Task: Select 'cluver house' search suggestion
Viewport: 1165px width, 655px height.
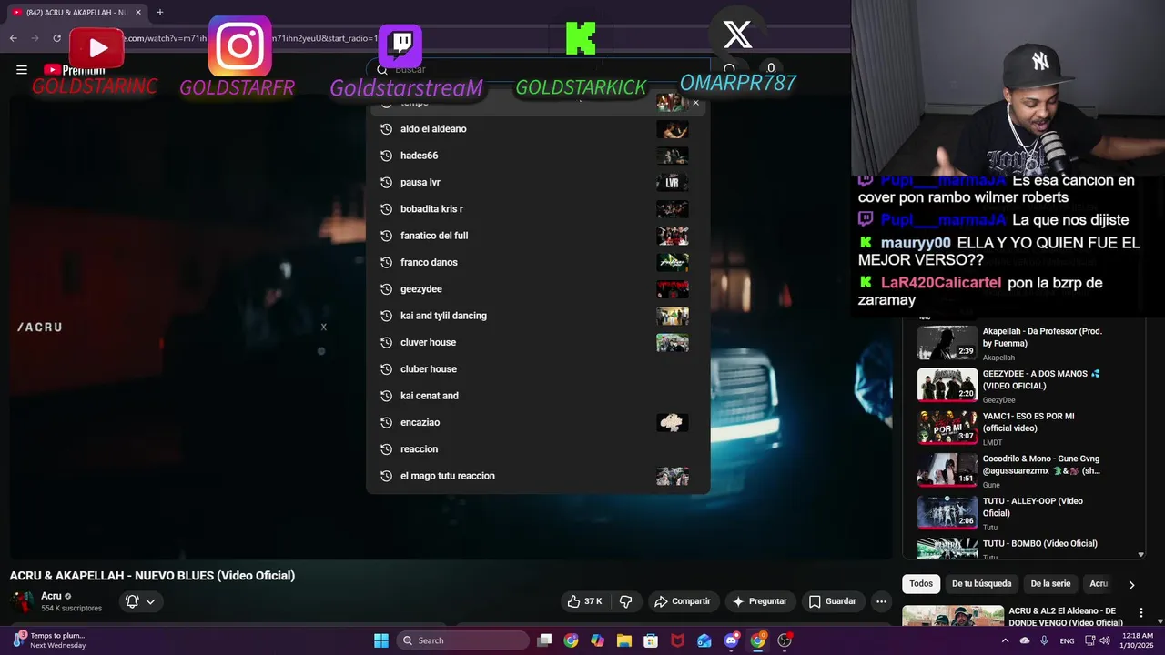Action: pyautogui.click(x=537, y=342)
